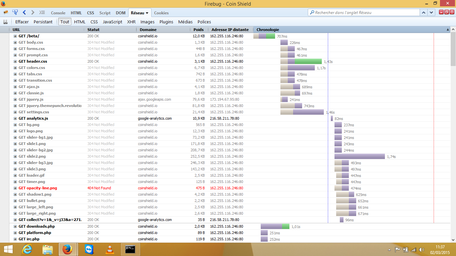The width and height of the screenshot is (456, 256).
Task: Select the Tout filter
Action: pyautogui.click(x=65, y=22)
